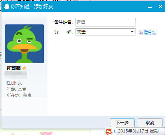
Task: Click the 年龄: 21岁 profile line
Action: pos(16,89)
